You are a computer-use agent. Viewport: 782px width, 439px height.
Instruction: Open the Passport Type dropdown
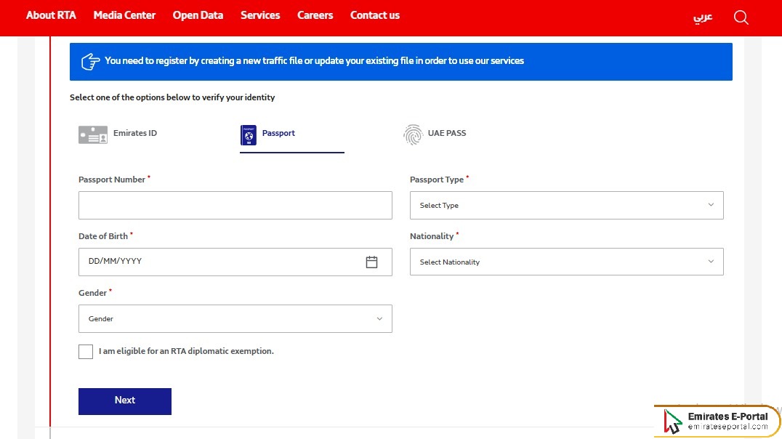[x=566, y=205]
